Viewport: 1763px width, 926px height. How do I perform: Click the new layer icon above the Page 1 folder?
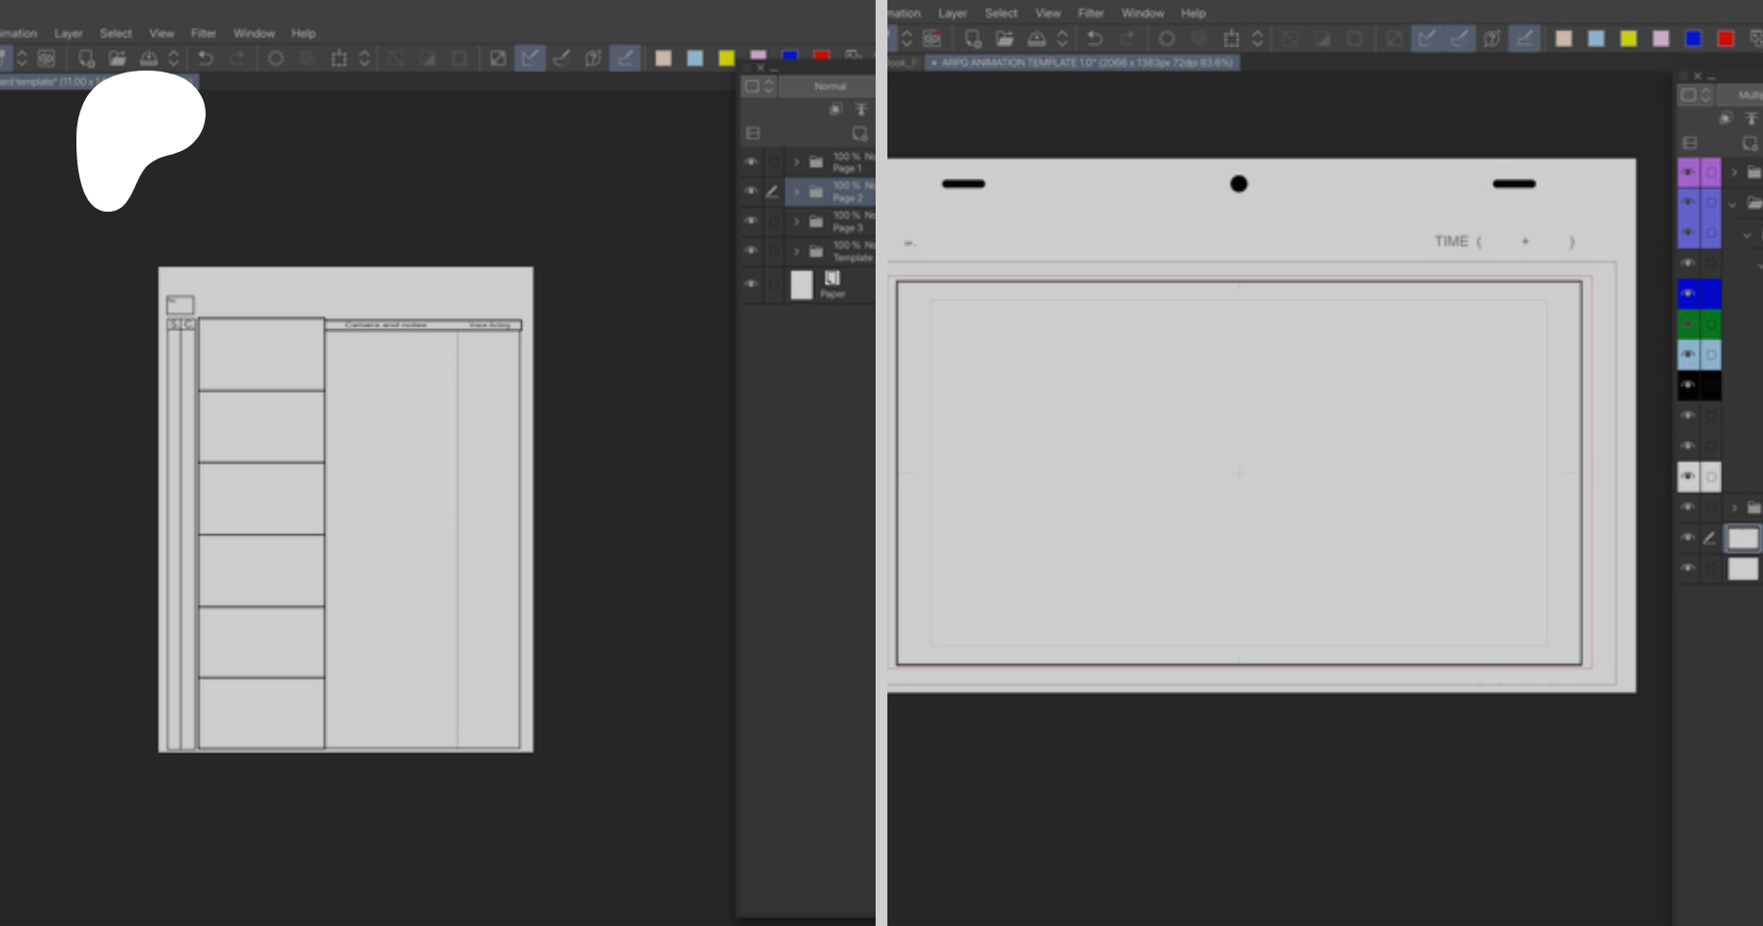pyautogui.click(x=860, y=133)
